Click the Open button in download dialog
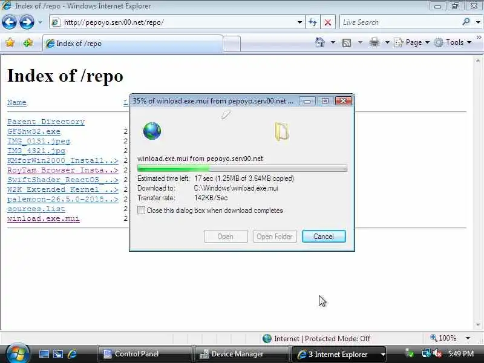This screenshot has width=484, height=363. point(225,237)
